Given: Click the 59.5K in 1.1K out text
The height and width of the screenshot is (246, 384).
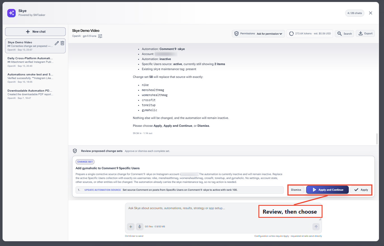Looking at the screenshot, I should [x=143, y=133].
